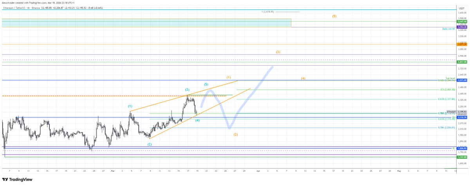This screenshot has height=185, width=470.
Task: Click the TradingView logo at bottom left
Action: tap(17, 180)
